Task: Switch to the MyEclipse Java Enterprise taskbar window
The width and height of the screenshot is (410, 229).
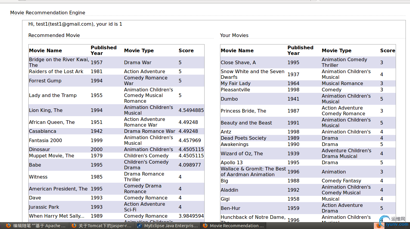Action: pos(167,226)
